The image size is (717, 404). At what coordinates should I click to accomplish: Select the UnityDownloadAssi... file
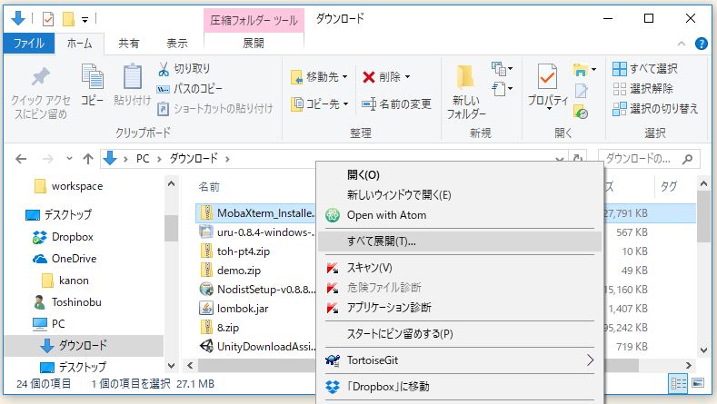257,347
